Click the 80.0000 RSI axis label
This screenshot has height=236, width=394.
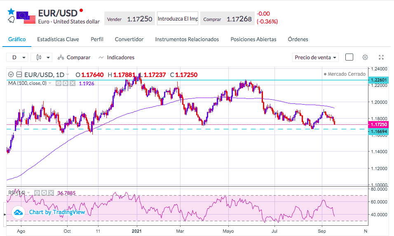379,189
